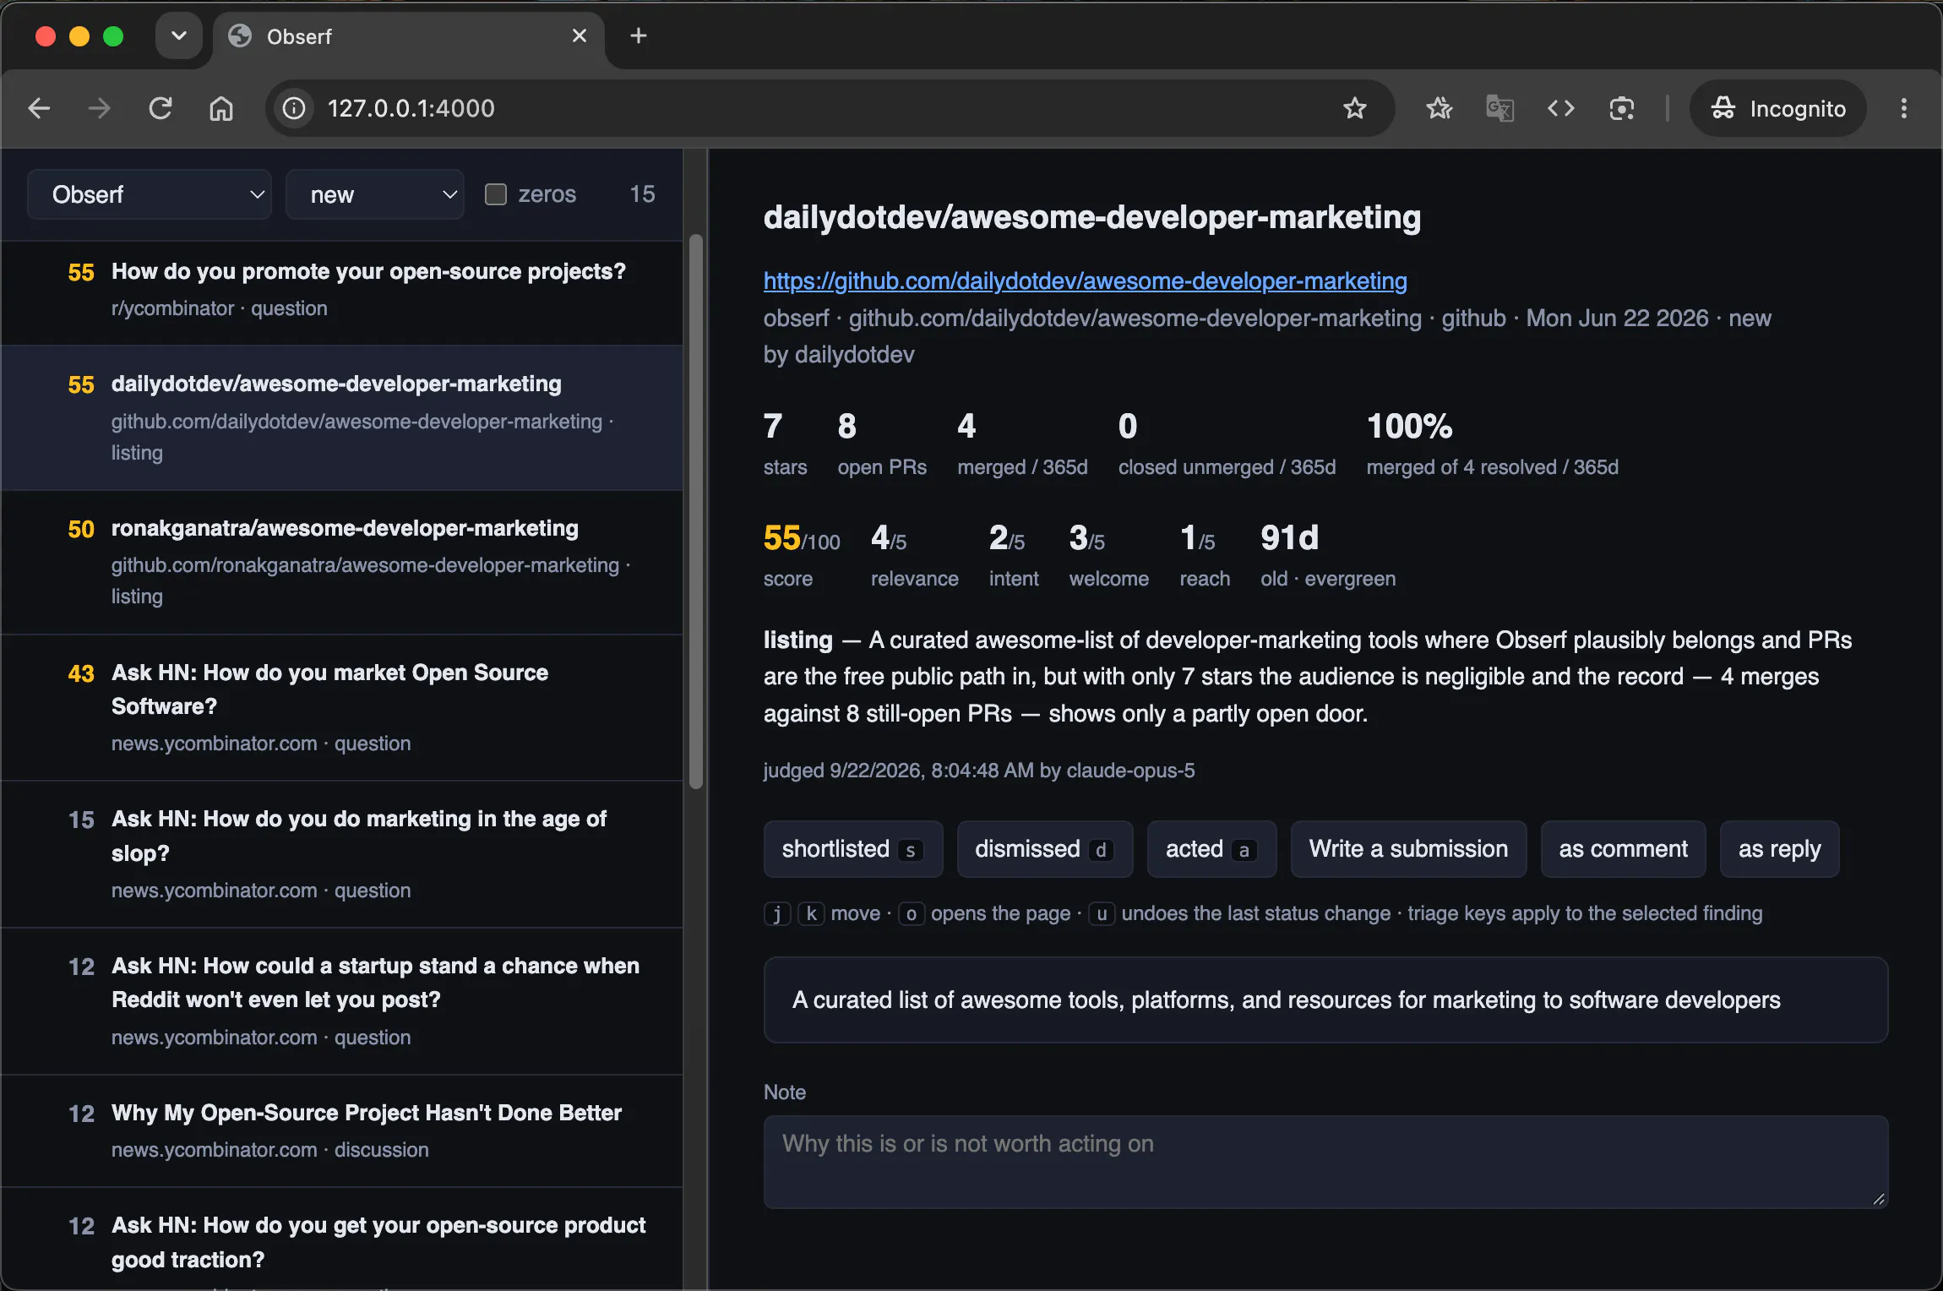Select 'Ask HN: How do you market Open Source Software?'
This screenshot has width=1943, height=1291.
click(x=342, y=707)
